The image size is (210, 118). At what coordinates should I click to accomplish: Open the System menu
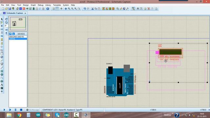click(66, 5)
